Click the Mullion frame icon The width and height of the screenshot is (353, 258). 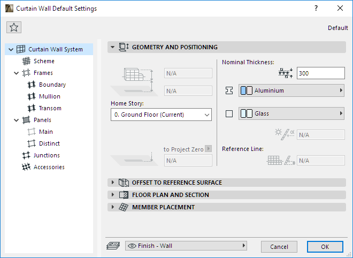(x=32, y=96)
